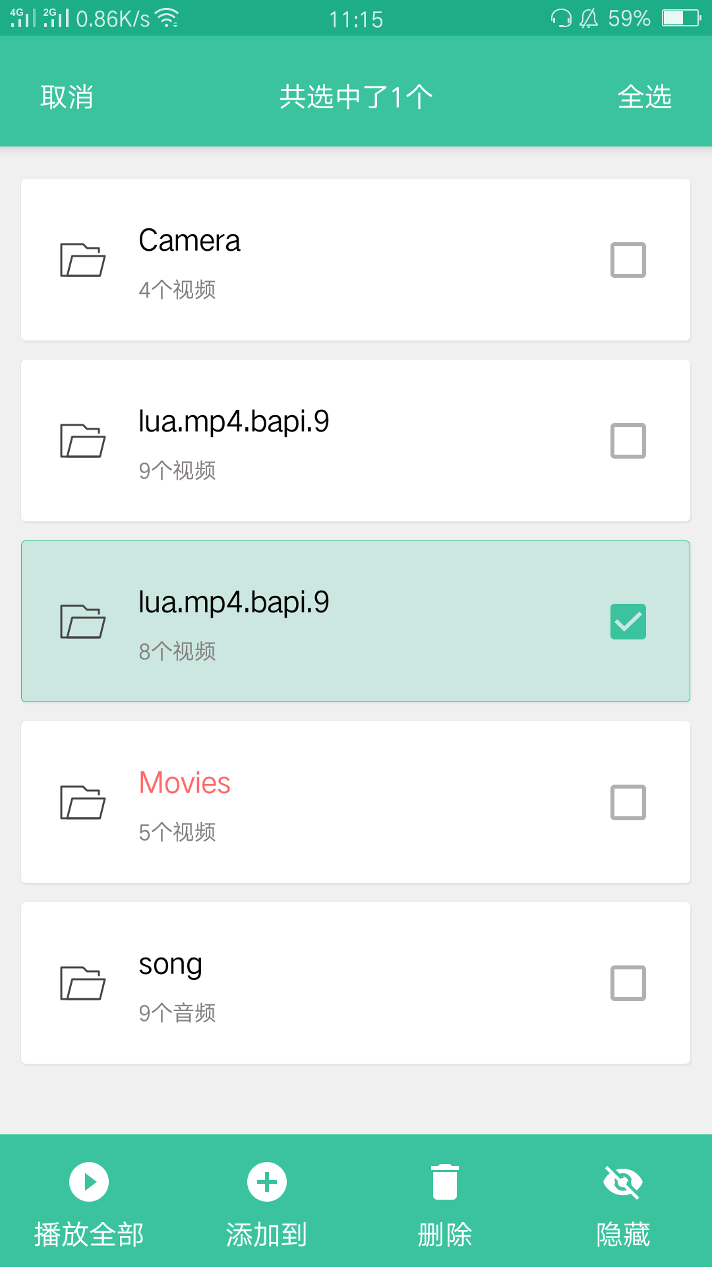
Task: Check the Movies folder checkbox
Action: click(x=628, y=802)
